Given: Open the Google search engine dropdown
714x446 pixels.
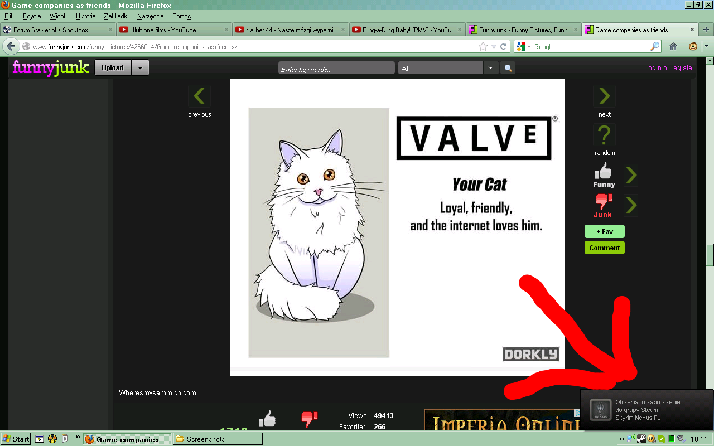Looking at the screenshot, I should coord(523,46).
